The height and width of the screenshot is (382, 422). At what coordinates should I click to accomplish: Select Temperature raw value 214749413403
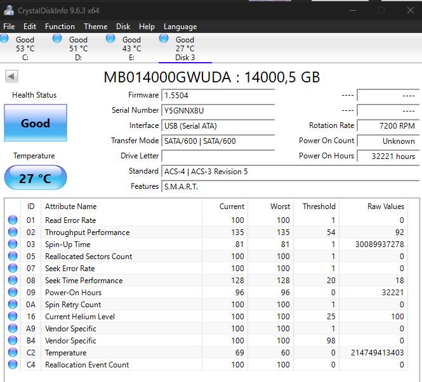tap(378, 353)
